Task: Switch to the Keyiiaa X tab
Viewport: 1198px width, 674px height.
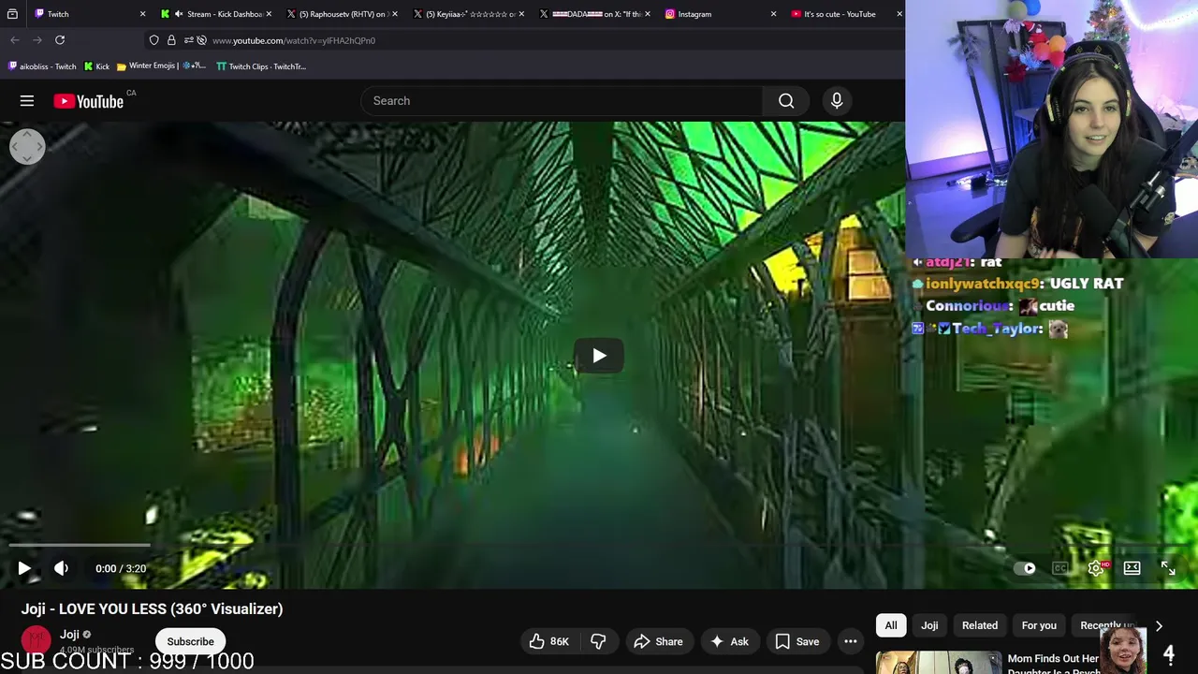Action: pos(469,14)
